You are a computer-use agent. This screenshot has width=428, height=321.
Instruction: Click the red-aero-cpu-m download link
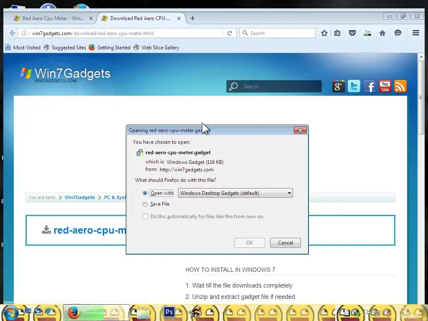point(90,230)
